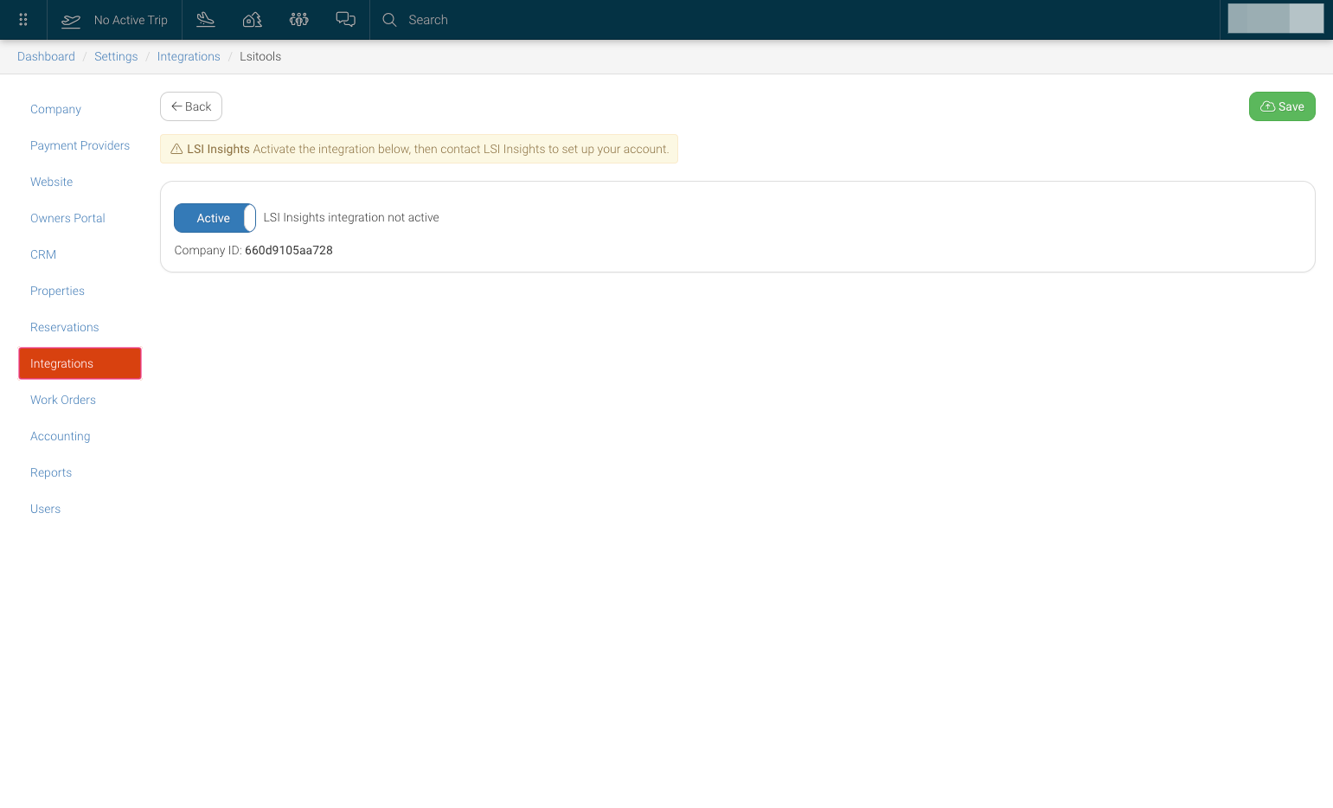Open Integrations breadcrumb link
Image resolution: width=1333 pixels, height=808 pixels.
coord(189,56)
